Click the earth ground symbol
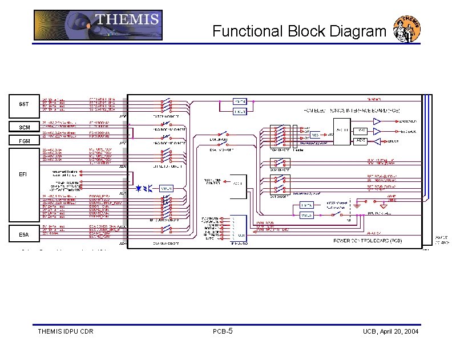This screenshot has width=452, height=349. (357, 205)
